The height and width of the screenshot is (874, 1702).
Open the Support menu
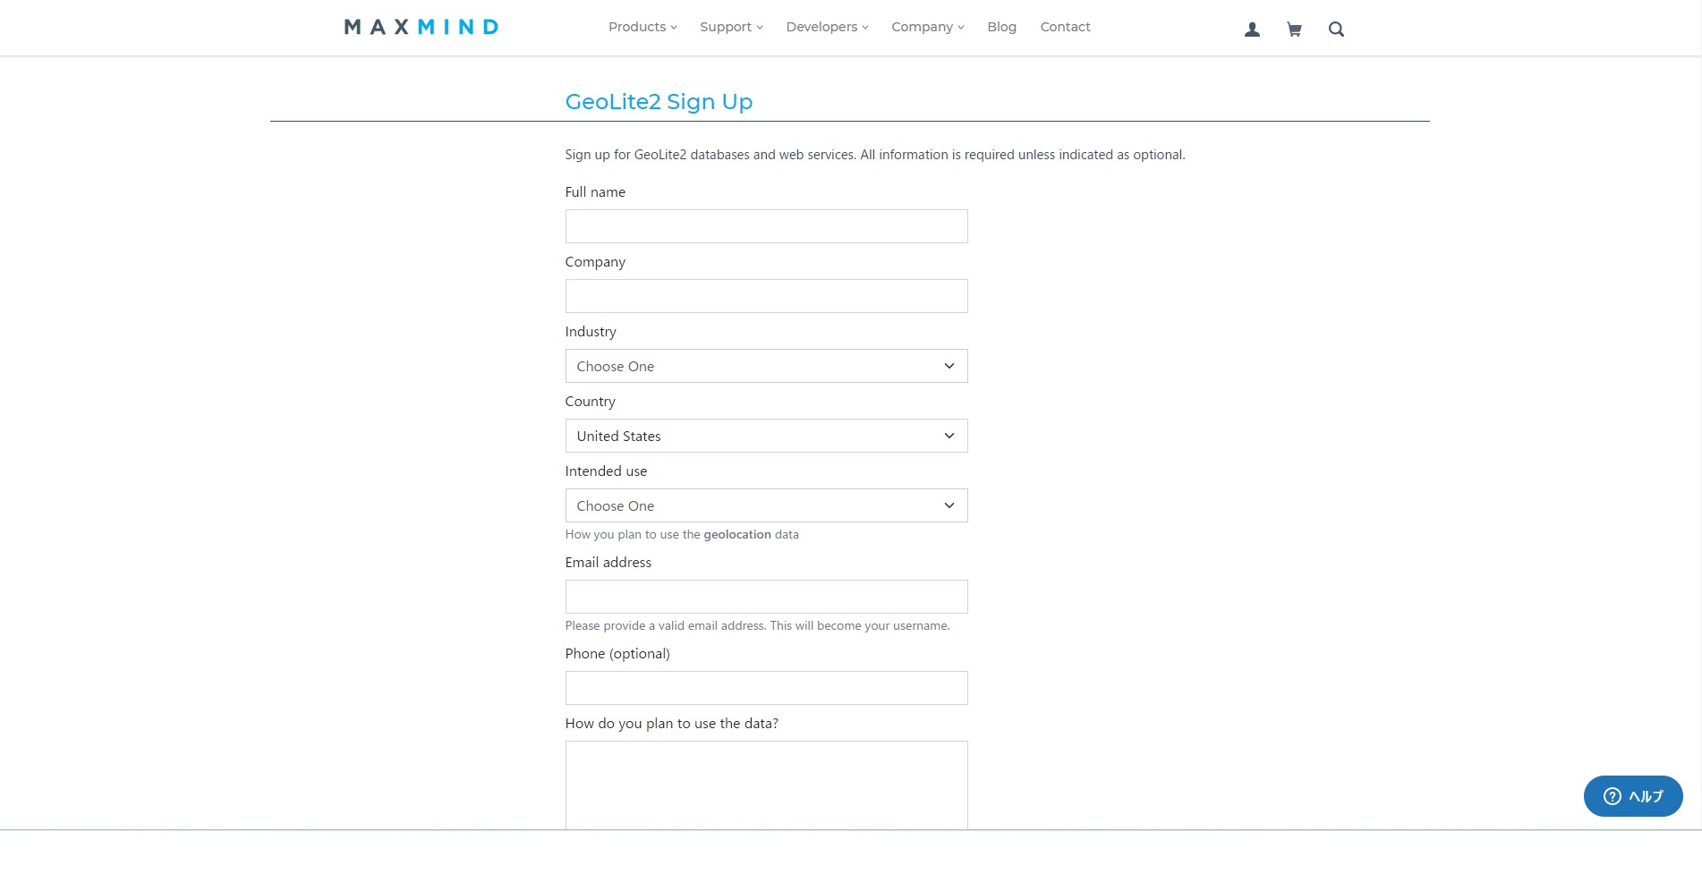pyautogui.click(x=731, y=27)
